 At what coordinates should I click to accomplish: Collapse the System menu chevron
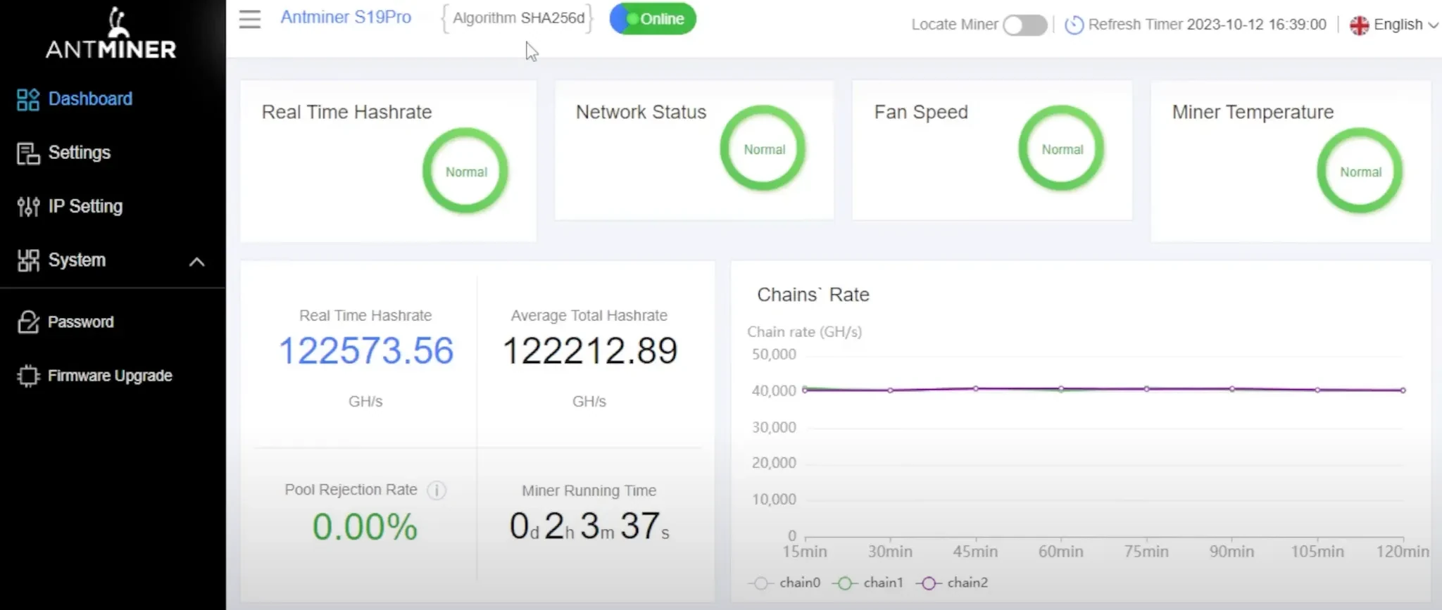[x=197, y=262]
